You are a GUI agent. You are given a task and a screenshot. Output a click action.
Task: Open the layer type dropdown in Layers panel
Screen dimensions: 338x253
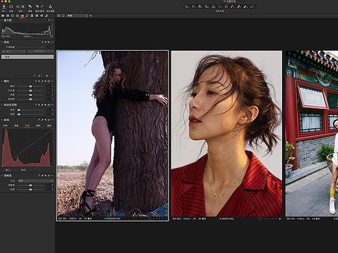coord(14,51)
